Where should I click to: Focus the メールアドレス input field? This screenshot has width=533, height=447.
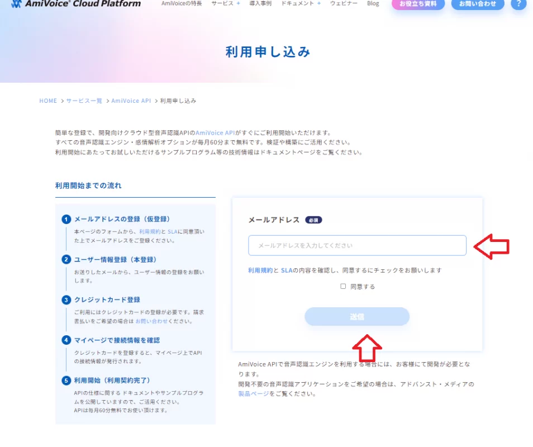coord(357,245)
